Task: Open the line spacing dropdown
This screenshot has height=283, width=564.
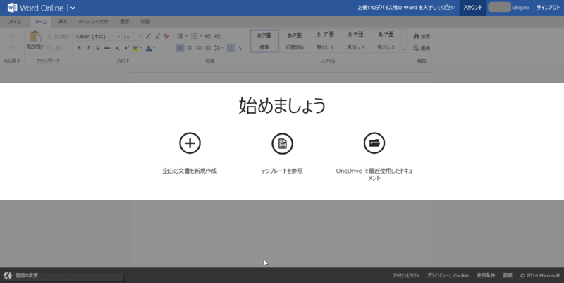Action: [219, 48]
